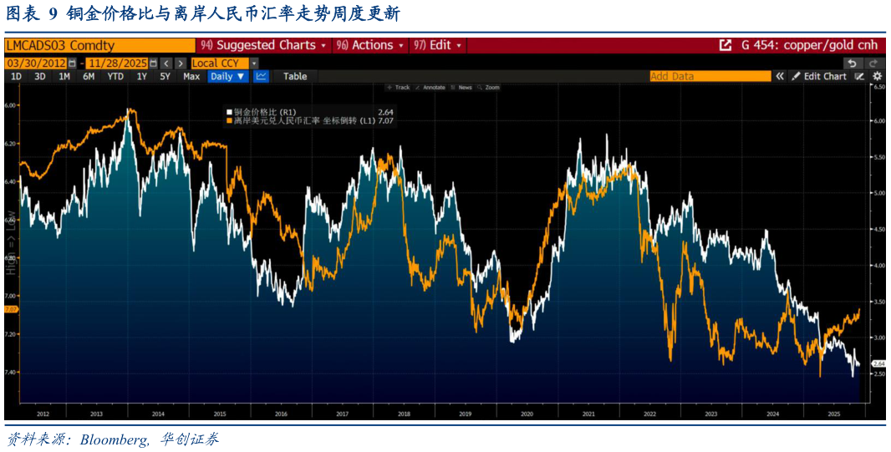
Task: Click the Edit Chart button
Action: click(x=818, y=76)
